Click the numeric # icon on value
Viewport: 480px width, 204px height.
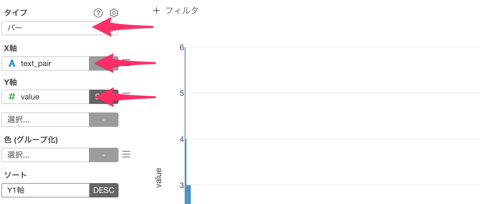(x=12, y=97)
